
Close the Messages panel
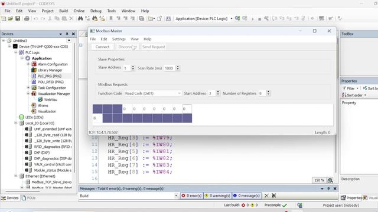335,188
